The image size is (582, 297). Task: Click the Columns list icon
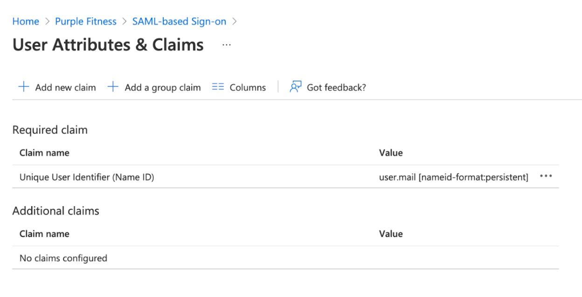click(x=218, y=87)
